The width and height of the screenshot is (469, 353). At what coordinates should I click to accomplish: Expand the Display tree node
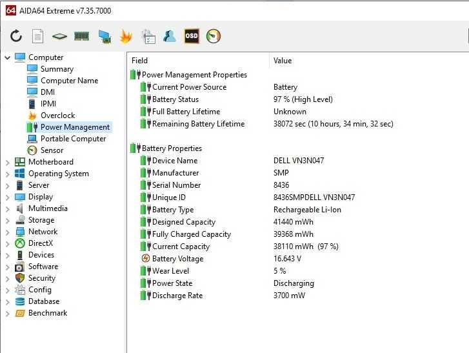pos(8,197)
